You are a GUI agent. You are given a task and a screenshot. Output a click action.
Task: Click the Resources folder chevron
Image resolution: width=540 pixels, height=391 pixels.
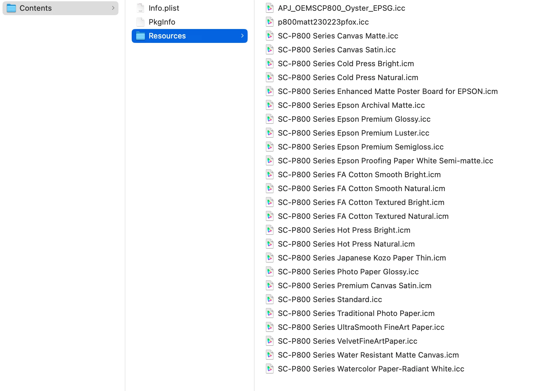tap(242, 36)
